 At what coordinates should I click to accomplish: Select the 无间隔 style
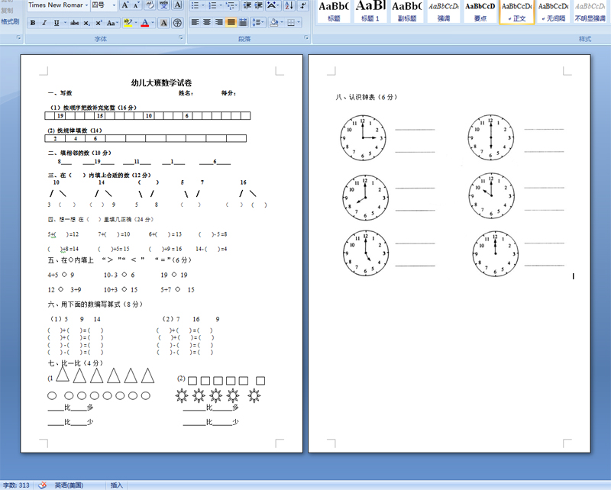(553, 11)
